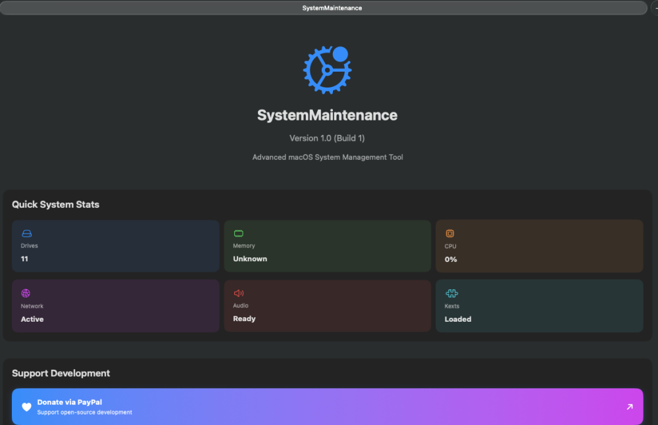Select the CPU card showing 0%
Image resolution: width=658 pixels, height=425 pixels.
click(x=540, y=246)
